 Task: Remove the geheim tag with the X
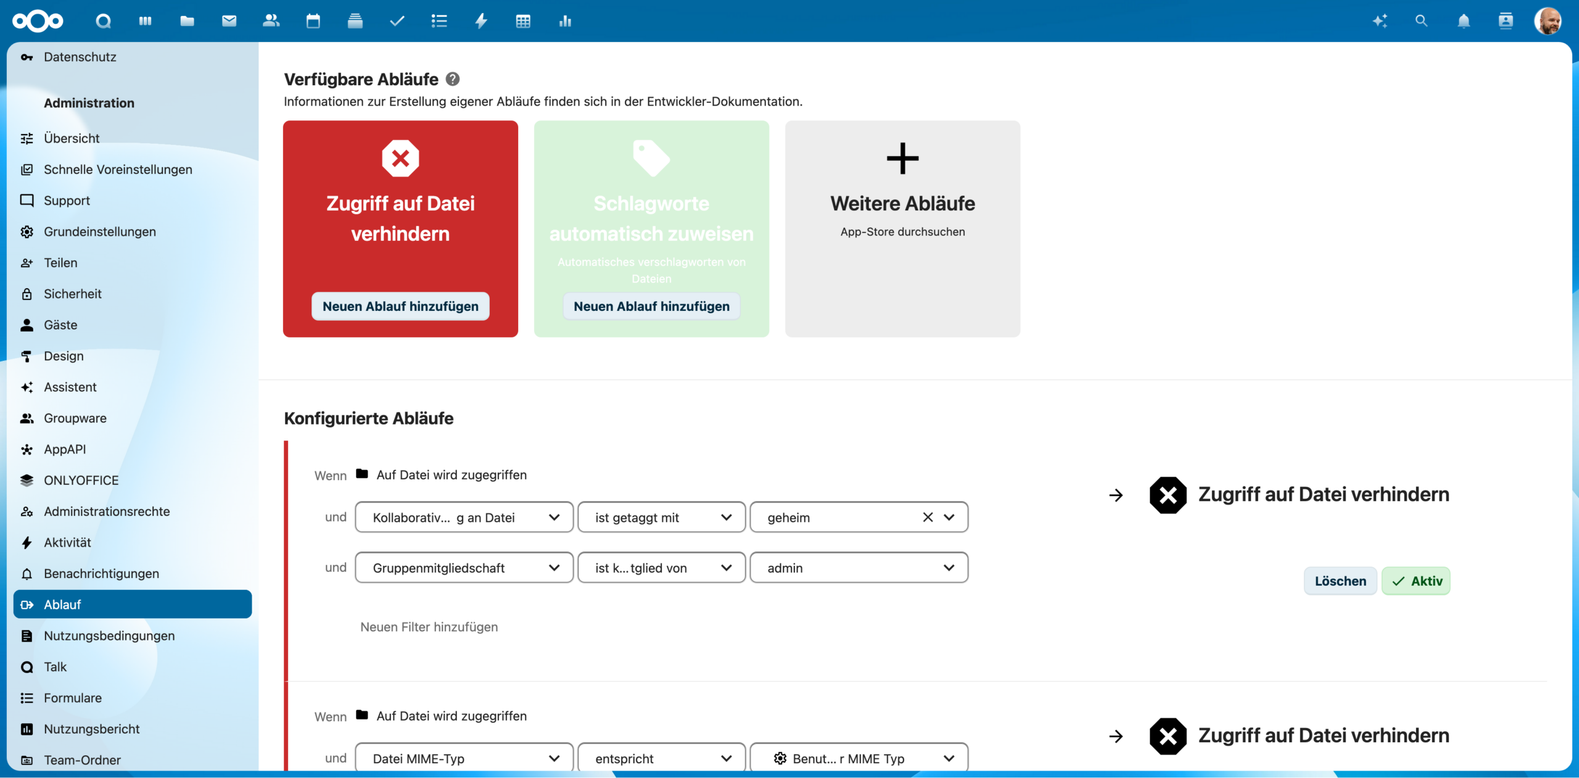click(927, 518)
